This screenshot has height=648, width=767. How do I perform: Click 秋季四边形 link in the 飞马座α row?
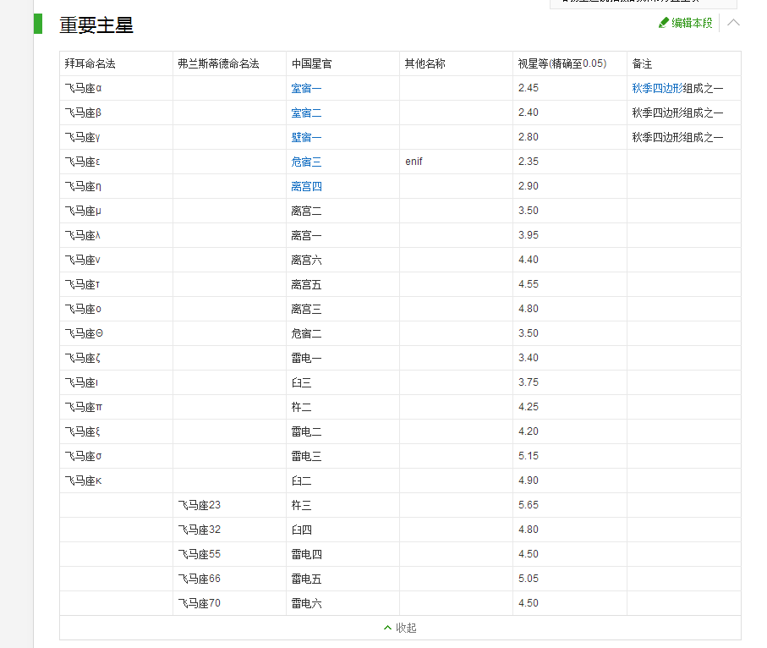pyautogui.click(x=657, y=87)
